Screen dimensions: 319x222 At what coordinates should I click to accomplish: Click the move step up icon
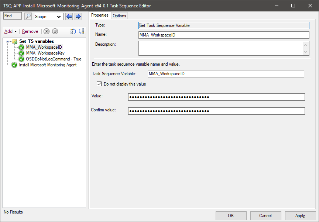(46, 31)
